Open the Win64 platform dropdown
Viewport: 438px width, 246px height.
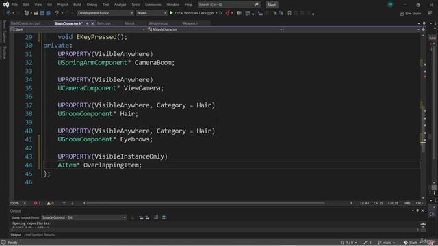coord(151,13)
